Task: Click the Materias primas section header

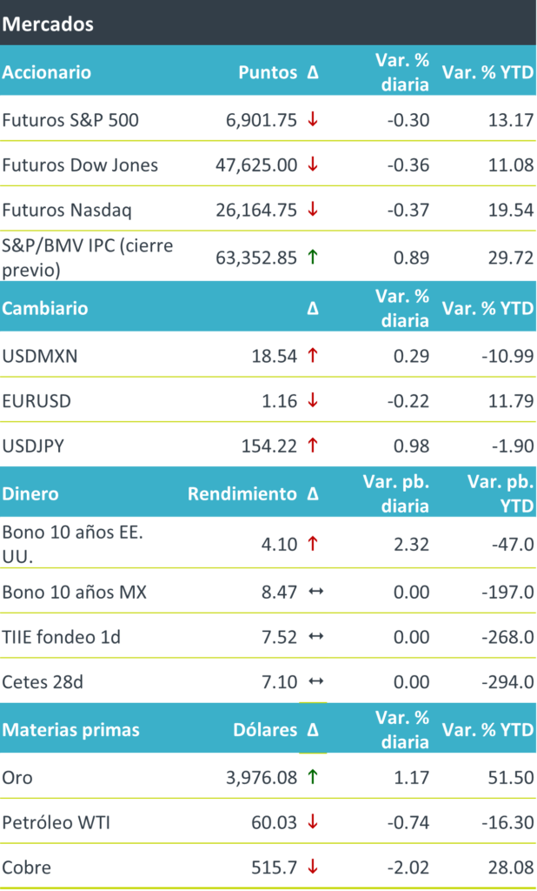Action: 70,729
